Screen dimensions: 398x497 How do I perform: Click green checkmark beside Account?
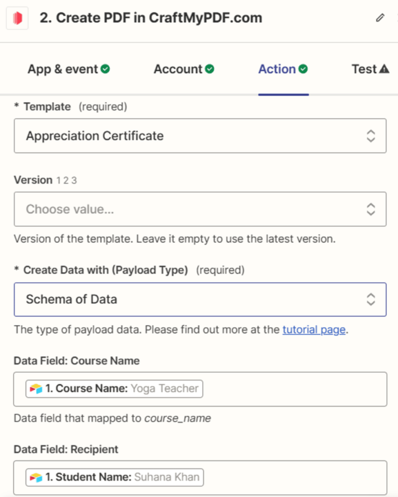[209, 69]
